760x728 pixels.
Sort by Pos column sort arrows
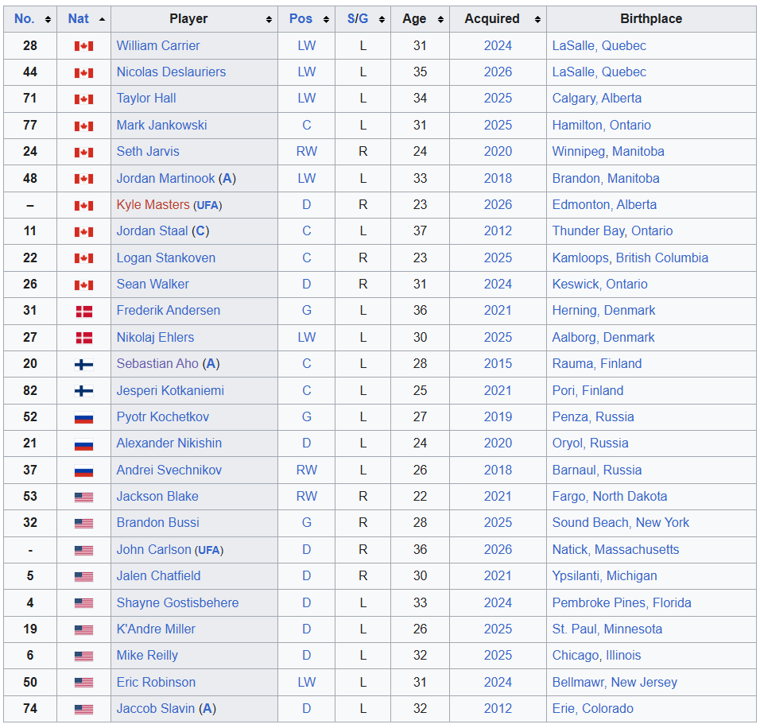point(326,19)
